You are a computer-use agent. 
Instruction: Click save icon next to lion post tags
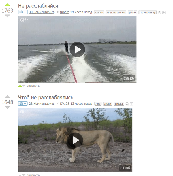point(127,104)
